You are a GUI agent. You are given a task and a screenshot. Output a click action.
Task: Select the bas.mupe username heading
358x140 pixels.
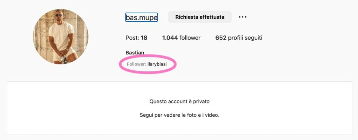[142, 17]
